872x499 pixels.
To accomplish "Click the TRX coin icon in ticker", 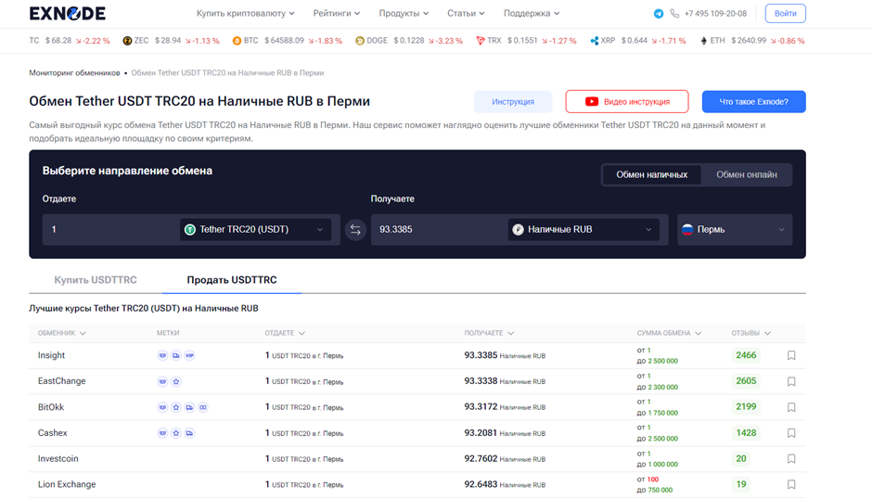I will tap(481, 41).
